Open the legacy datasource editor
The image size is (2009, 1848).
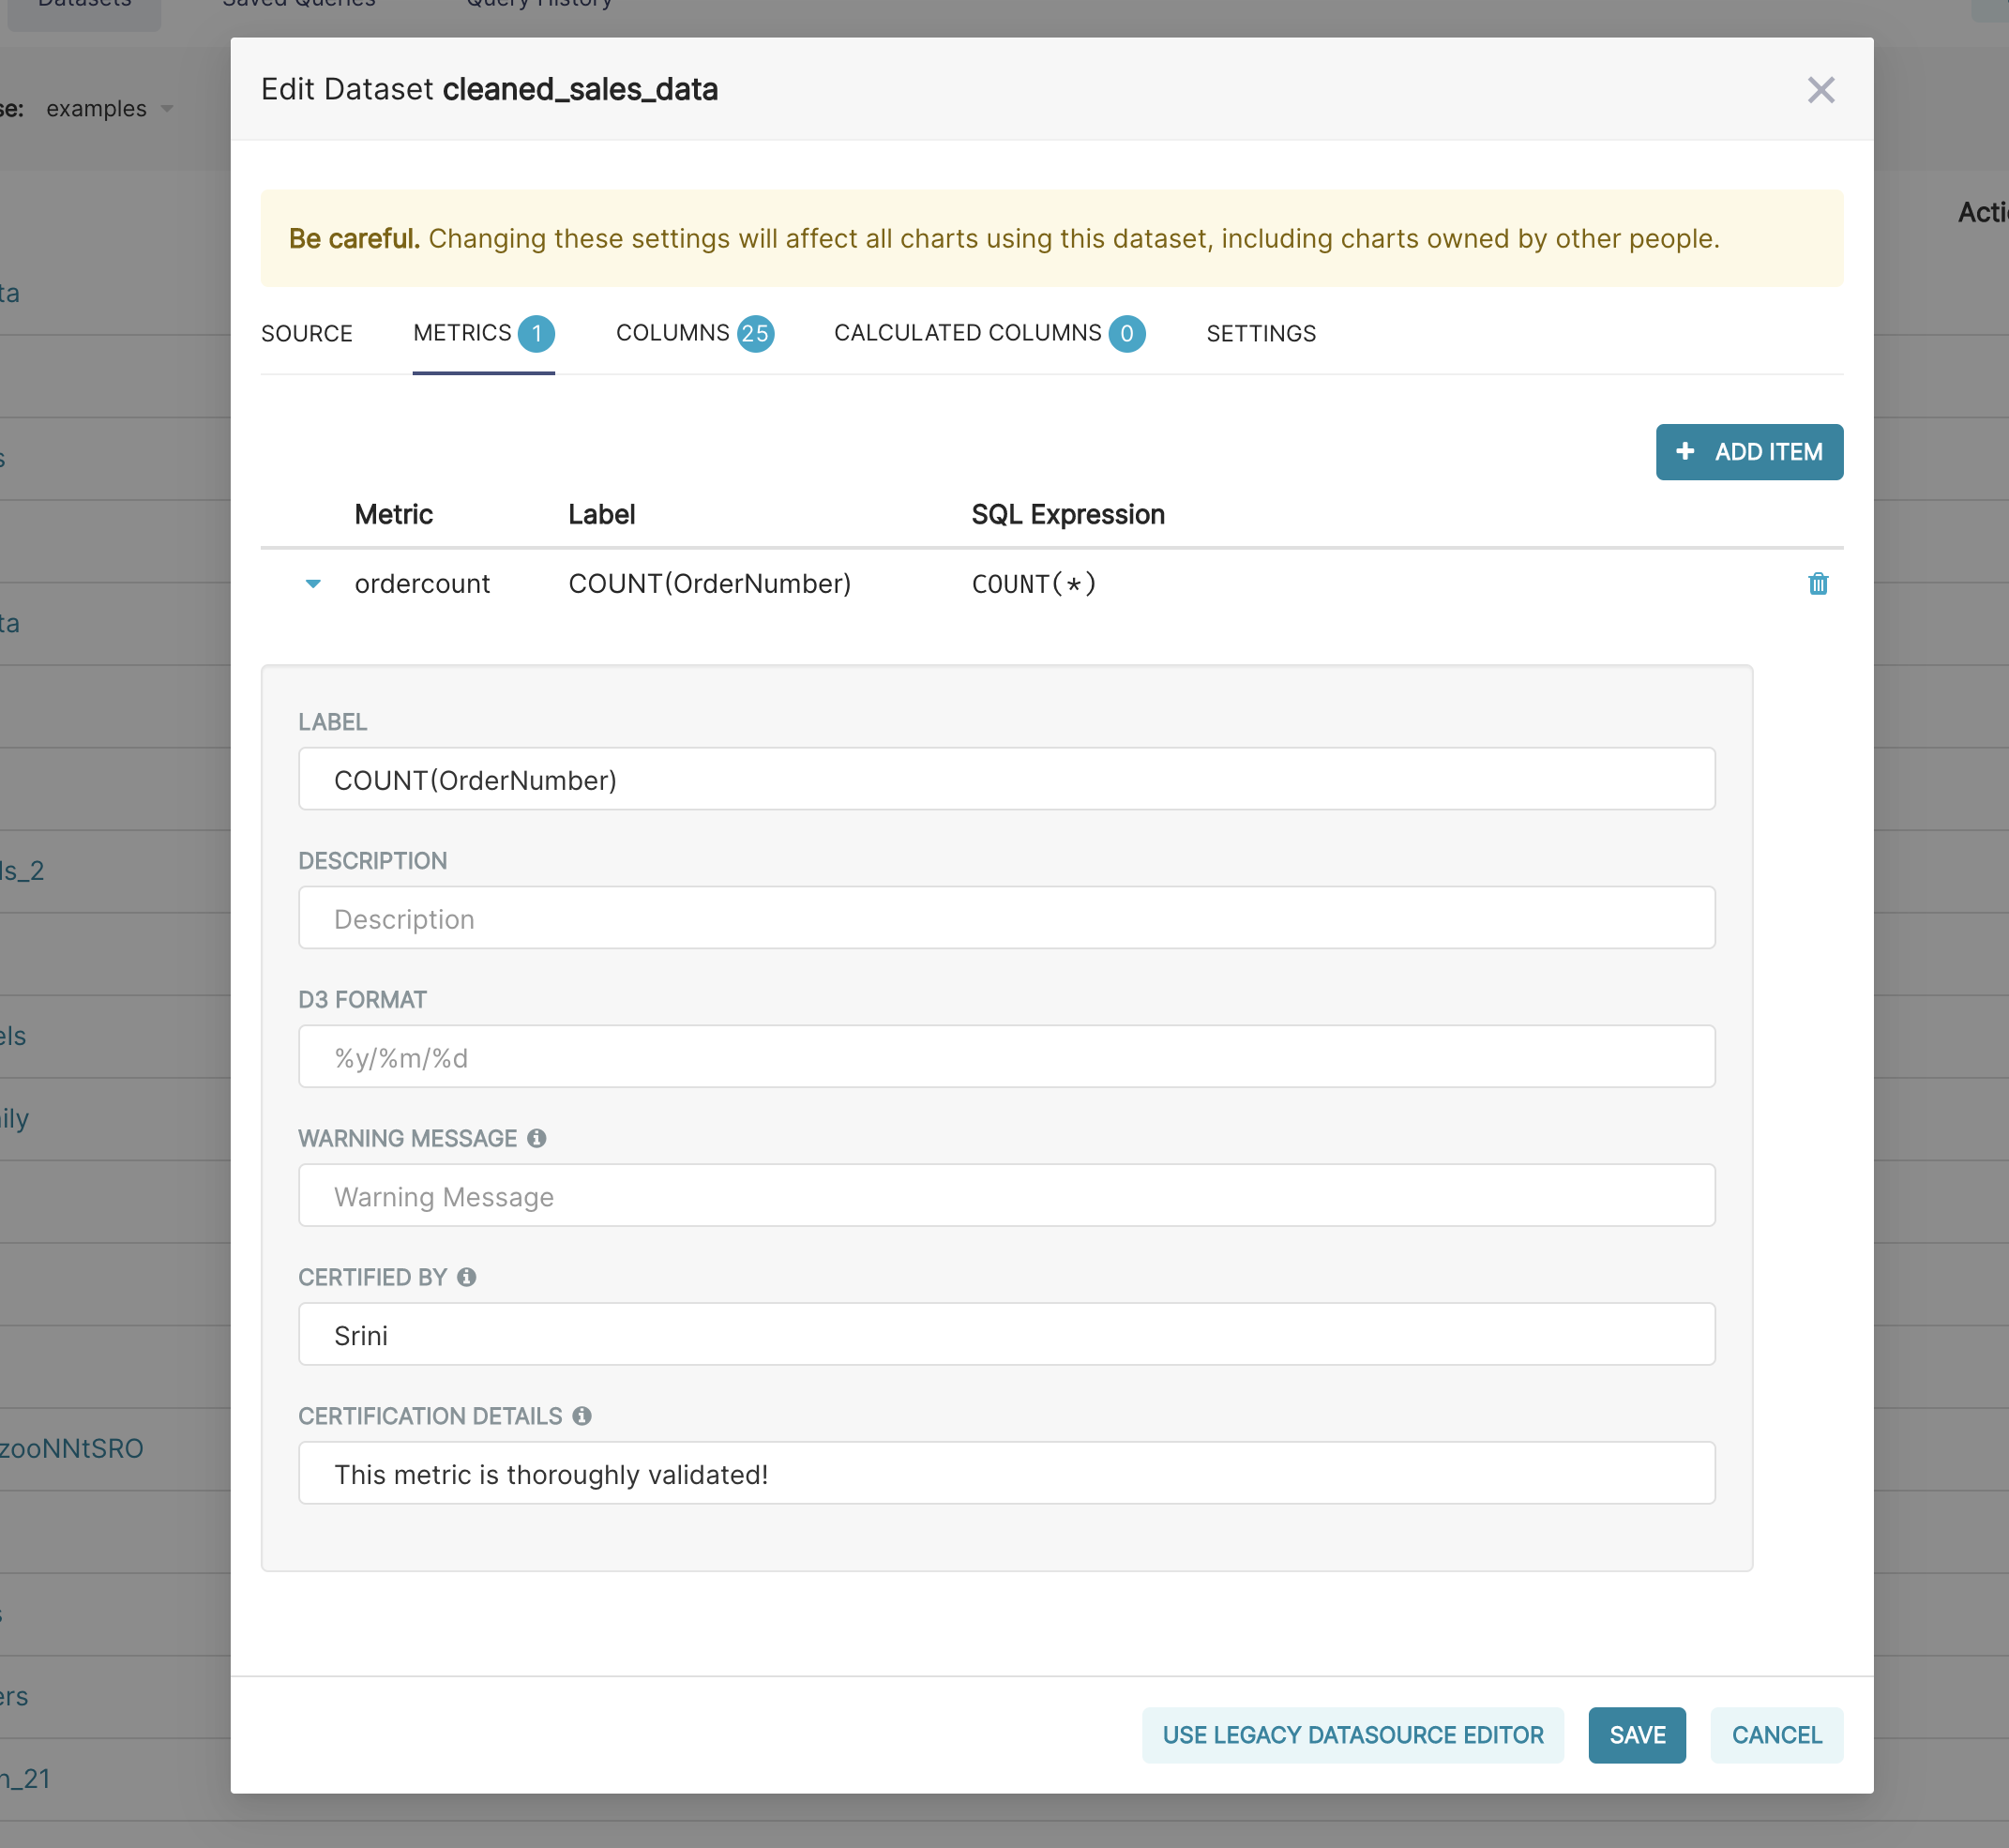1353,1735
